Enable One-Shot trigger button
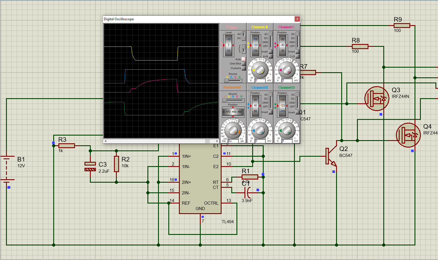This screenshot has width=438, height=260. pyautogui.click(x=244, y=64)
